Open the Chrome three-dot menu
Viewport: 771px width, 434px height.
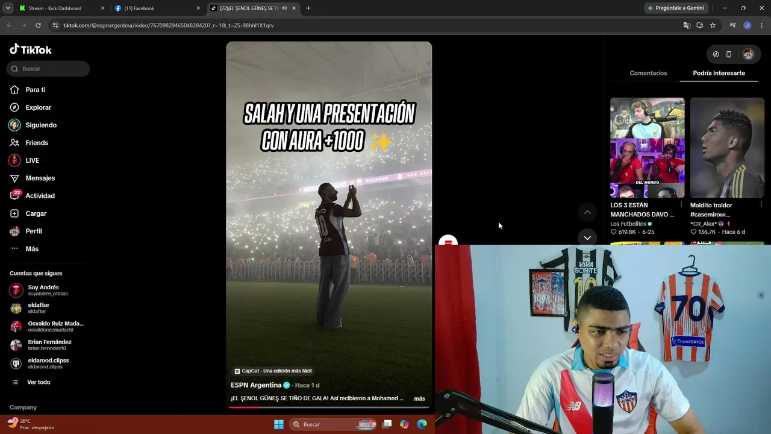(762, 25)
